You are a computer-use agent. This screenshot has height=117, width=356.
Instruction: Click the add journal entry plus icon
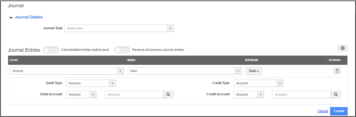pyautogui.click(x=343, y=48)
